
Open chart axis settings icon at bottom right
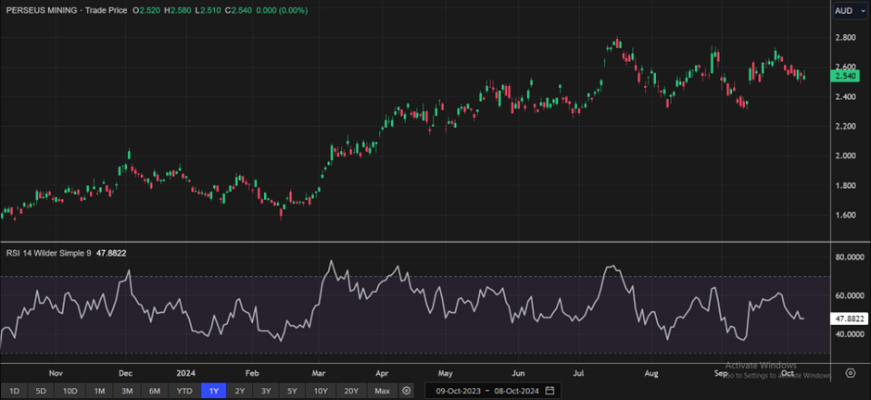pos(850,373)
